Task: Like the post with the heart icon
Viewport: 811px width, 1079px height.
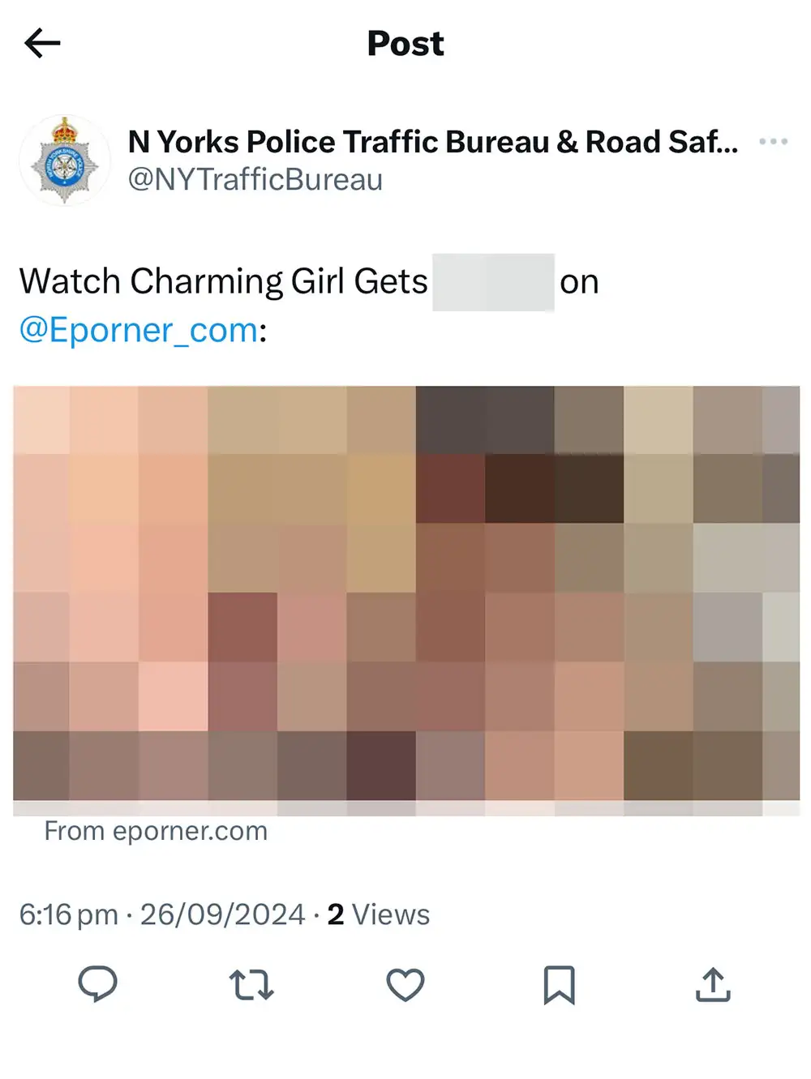Action: click(x=405, y=985)
